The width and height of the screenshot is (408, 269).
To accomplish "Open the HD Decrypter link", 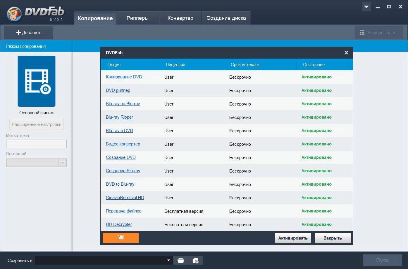I will tap(119, 224).
